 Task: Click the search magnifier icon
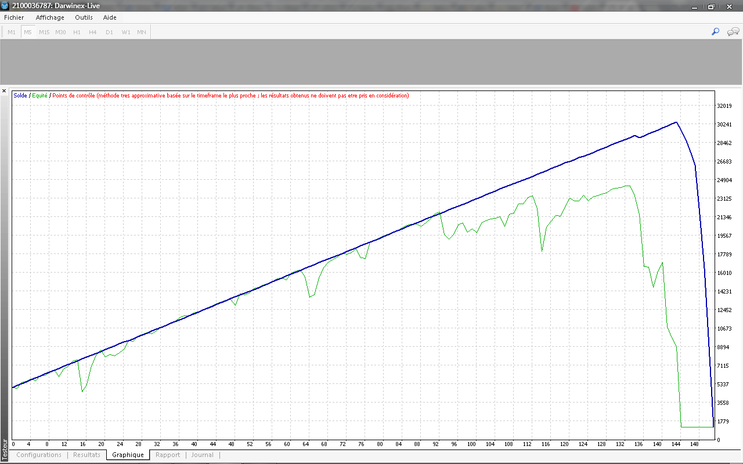tap(715, 32)
